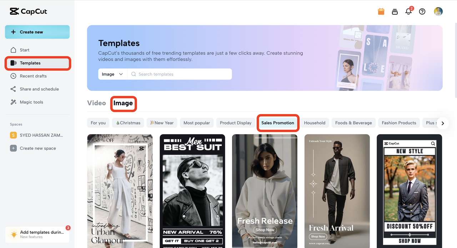The width and height of the screenshot is (457, 248).
Task: Open the SYED HASSAN ZAM... space
Action: click(37, 135)
